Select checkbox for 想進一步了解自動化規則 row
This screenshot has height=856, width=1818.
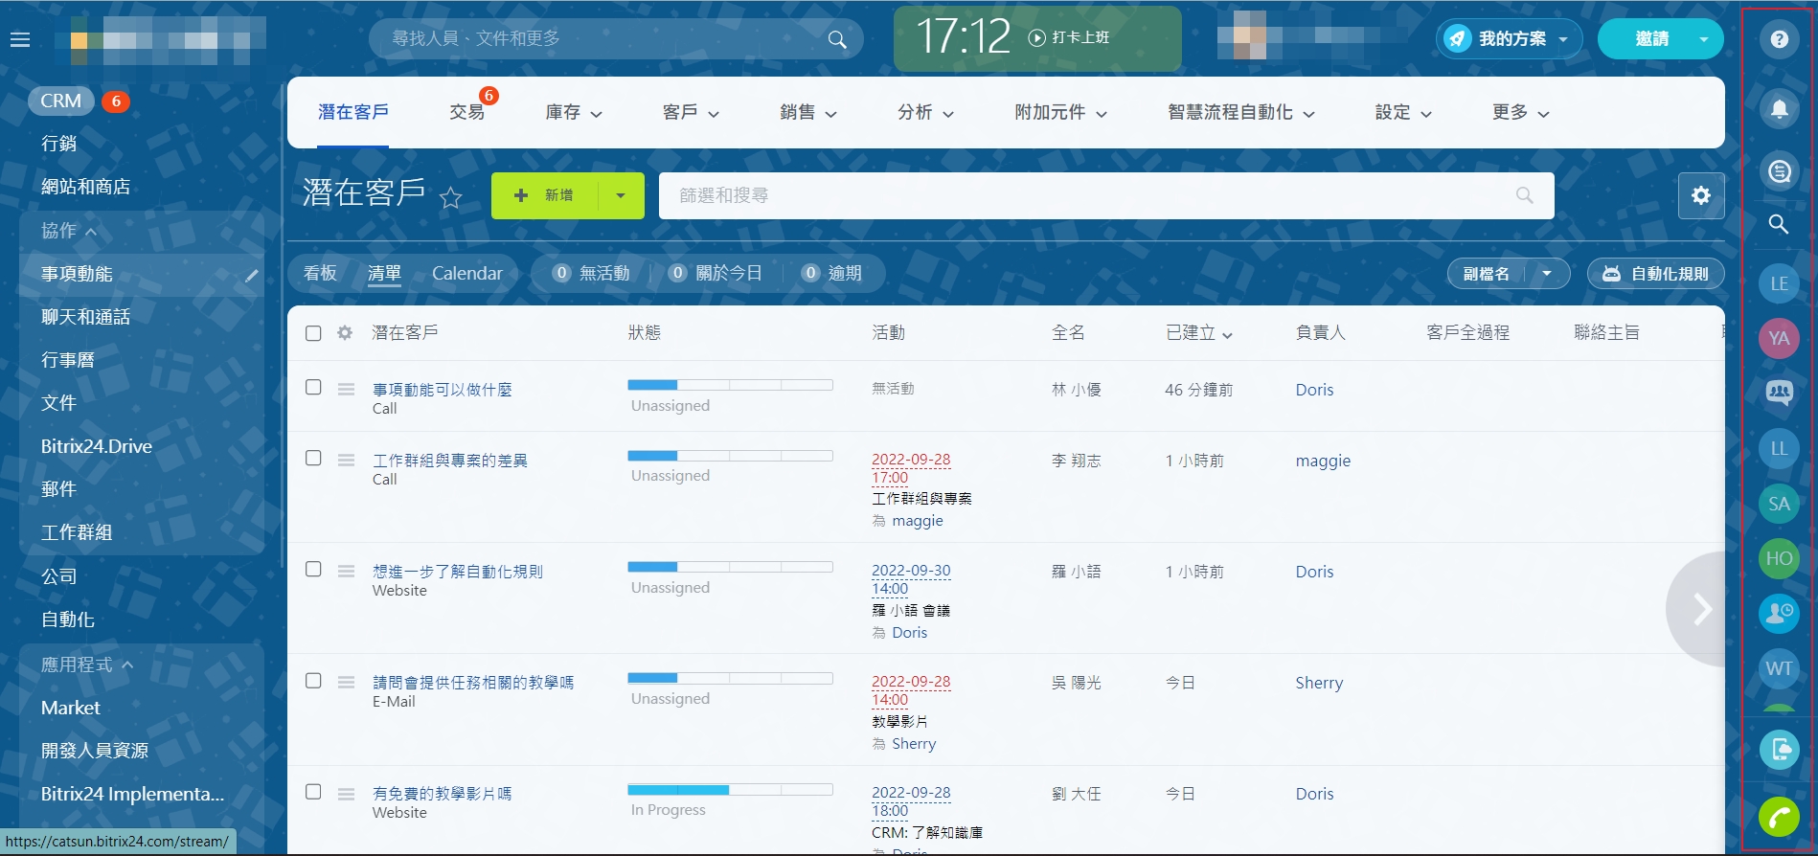pos(313,569)
